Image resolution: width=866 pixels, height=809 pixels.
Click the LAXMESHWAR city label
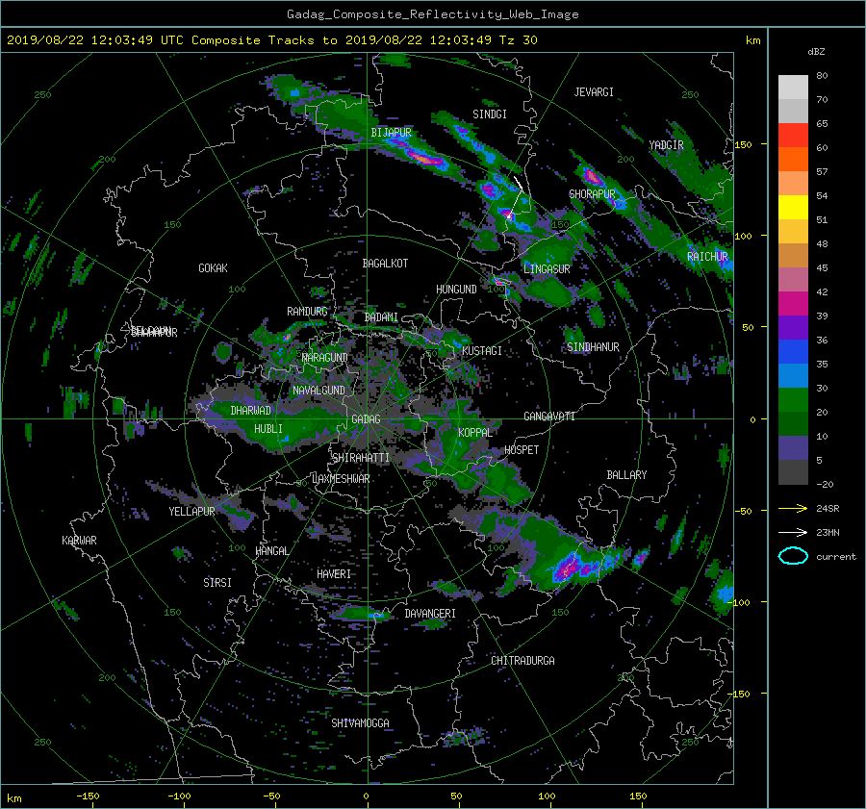(x=341, y=479)
